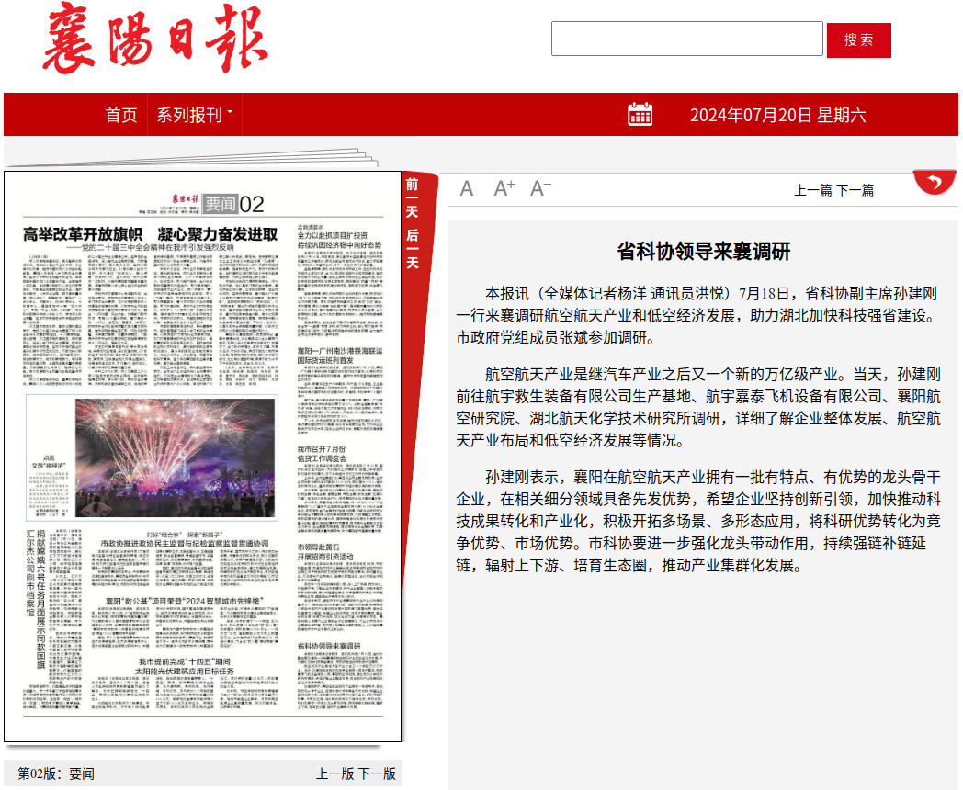Reset font size with the plain A icon
Image resolution: width=963 pixels, height=790 pixels.
[x=467, y=189]
